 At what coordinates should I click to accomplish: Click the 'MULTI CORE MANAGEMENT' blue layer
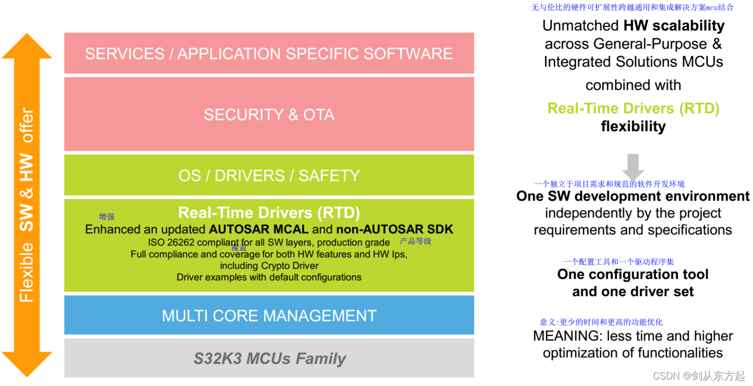tap(269, 315)
